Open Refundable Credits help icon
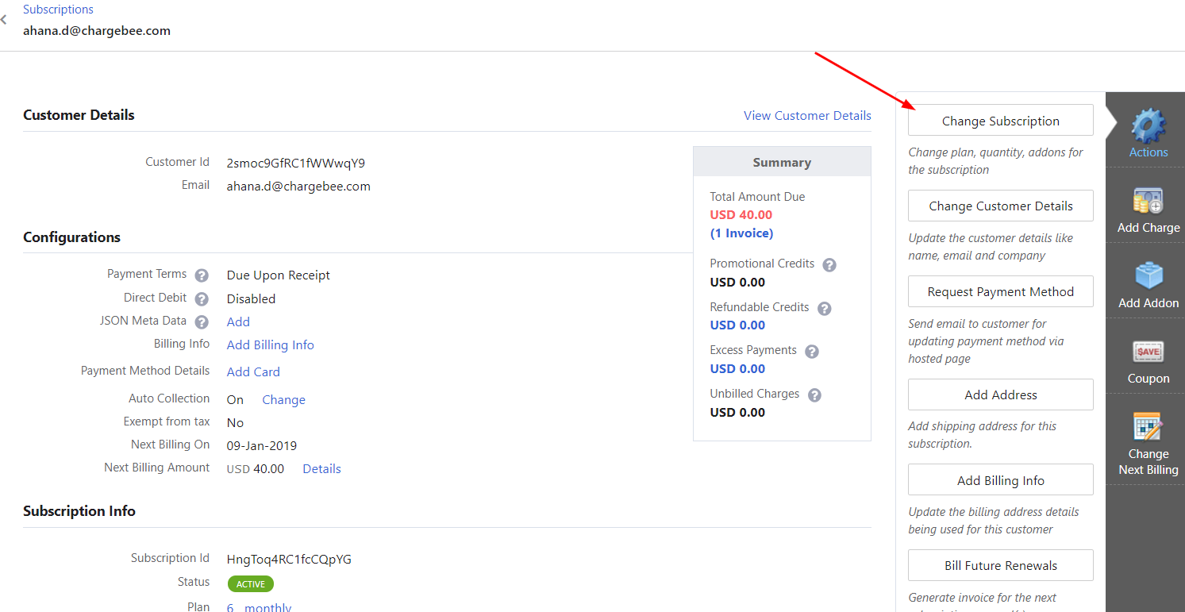 pos(825,309)
